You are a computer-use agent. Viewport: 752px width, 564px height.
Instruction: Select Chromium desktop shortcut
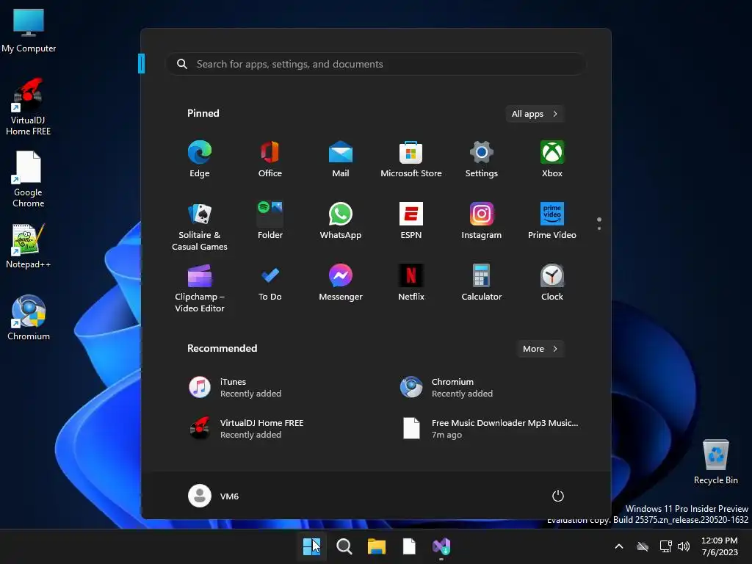point(29,318)
